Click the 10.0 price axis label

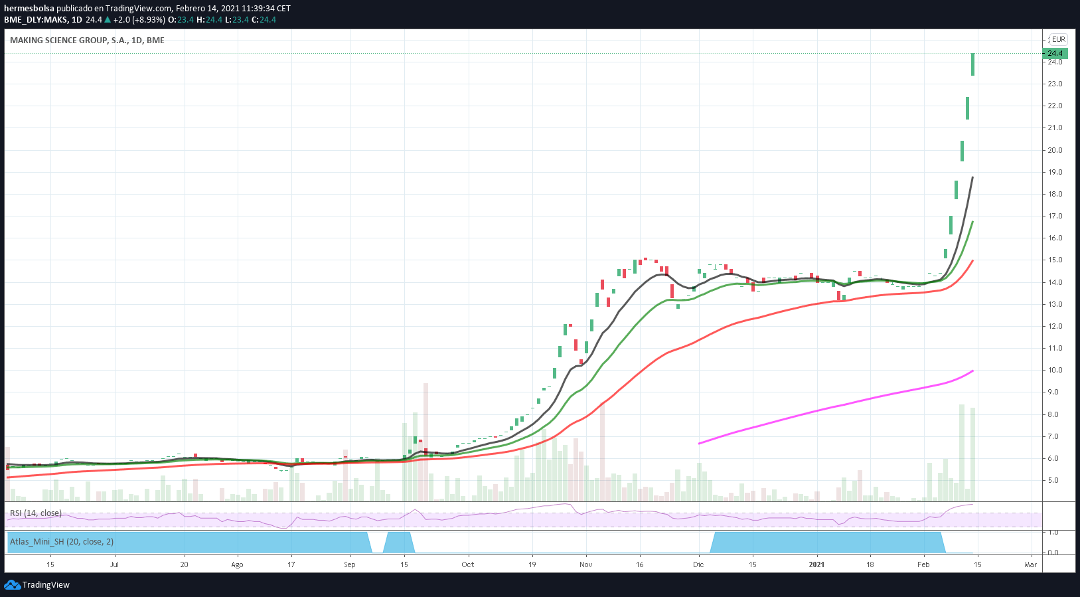click(x=1055, y=370)
